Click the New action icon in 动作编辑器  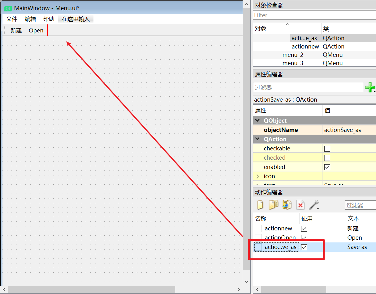pos(260,205)
